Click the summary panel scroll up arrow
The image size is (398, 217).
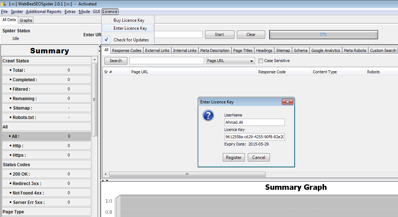click(x=95, y=60)
